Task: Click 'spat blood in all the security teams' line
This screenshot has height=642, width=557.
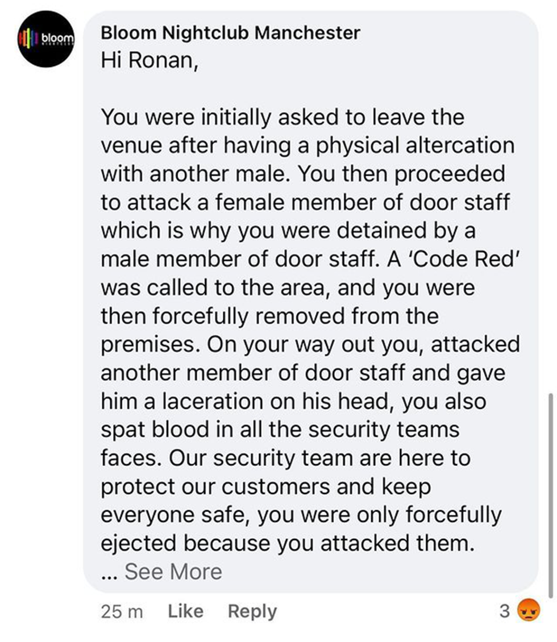Action: pyautogui.click(x=280, y=430)
